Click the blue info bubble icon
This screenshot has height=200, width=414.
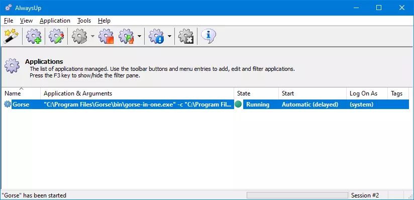tap(209, 36)
